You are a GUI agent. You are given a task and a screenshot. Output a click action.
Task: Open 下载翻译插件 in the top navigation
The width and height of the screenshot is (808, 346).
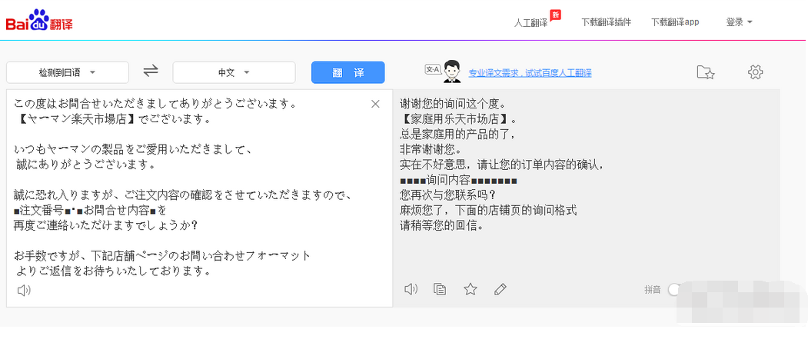tap(606, 22)
